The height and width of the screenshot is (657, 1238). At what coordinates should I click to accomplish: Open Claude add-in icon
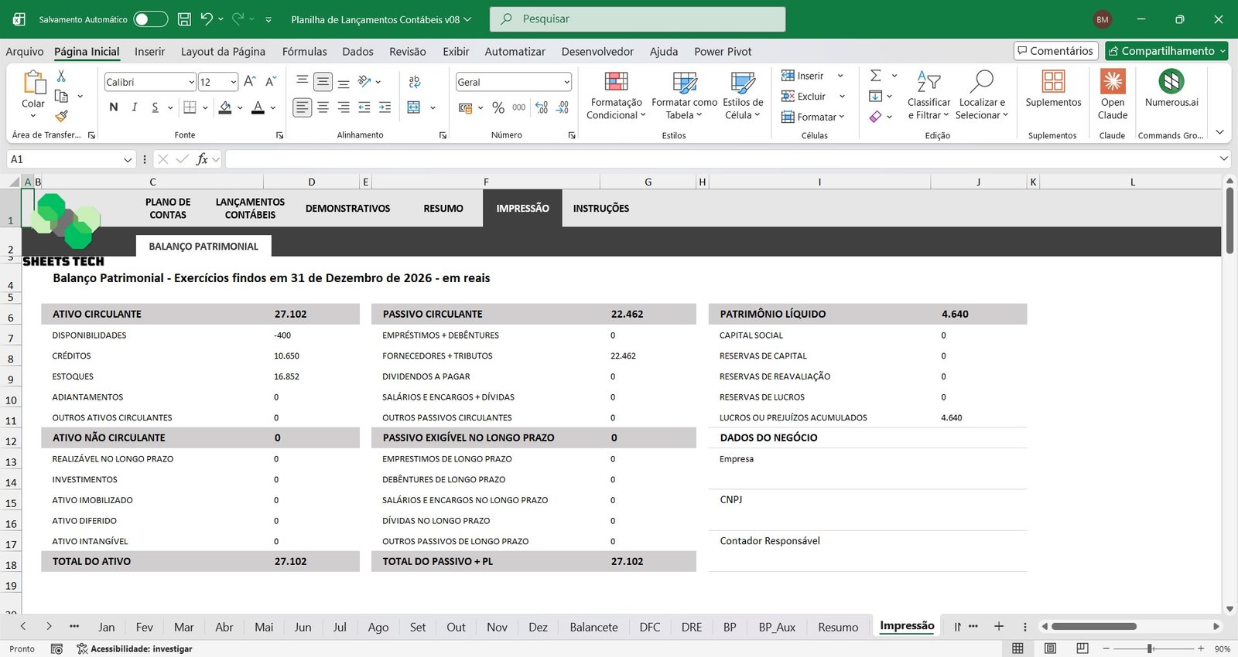(1112, 82)
